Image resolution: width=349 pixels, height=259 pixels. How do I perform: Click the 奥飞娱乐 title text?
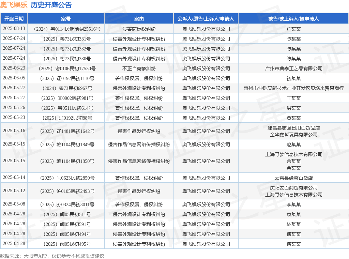[x=14, y=5]
